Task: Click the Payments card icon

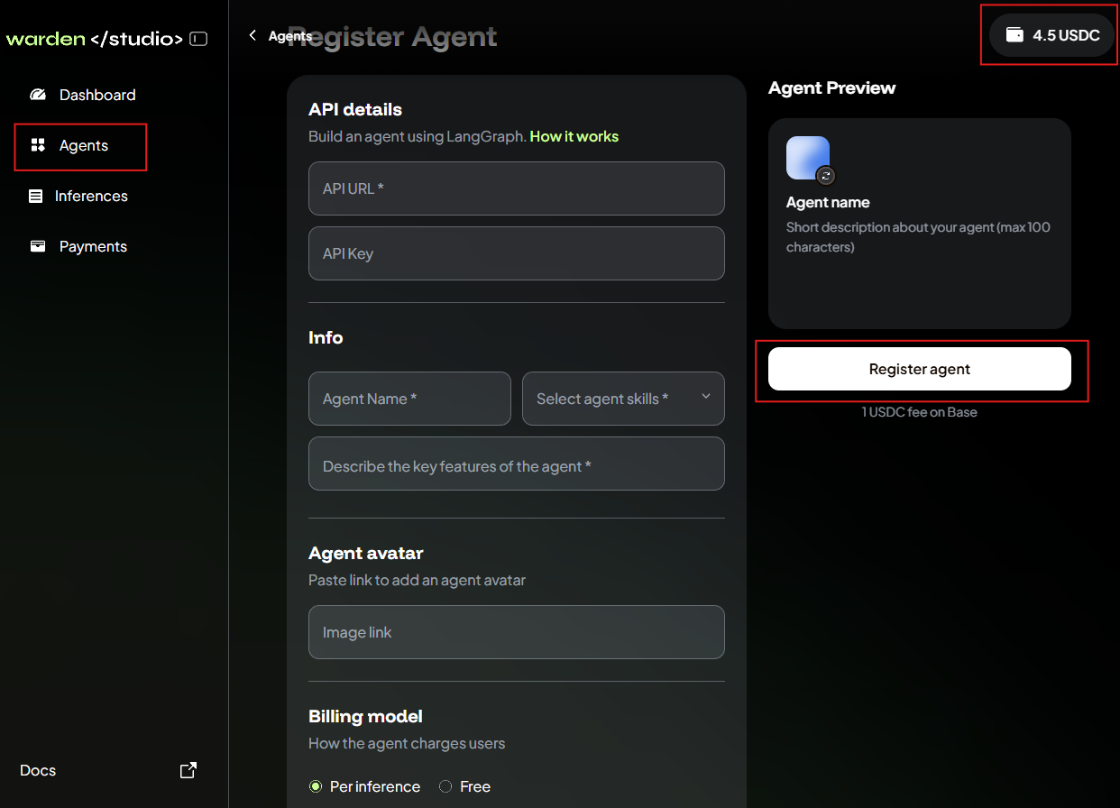Action: click(x=37, y=245)
